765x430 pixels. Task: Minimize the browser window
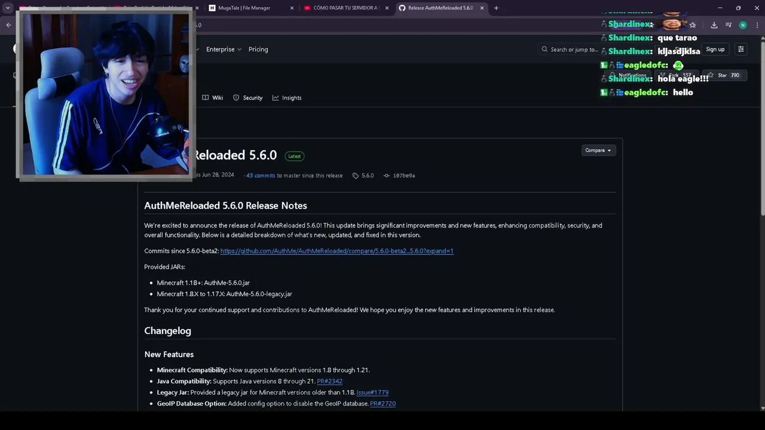[x=720, y=8]
